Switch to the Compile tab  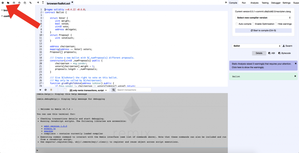(233, 3)
